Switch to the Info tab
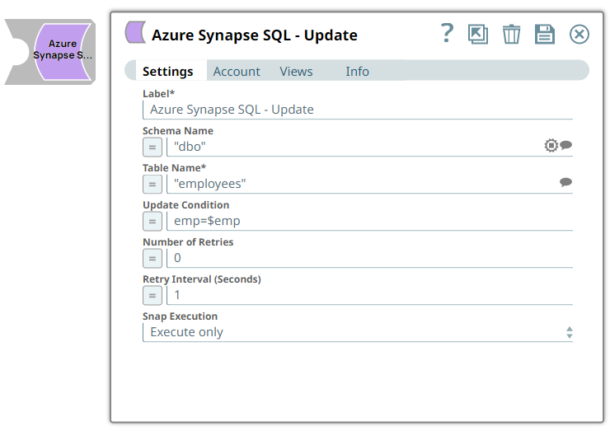 coord(357,72)
